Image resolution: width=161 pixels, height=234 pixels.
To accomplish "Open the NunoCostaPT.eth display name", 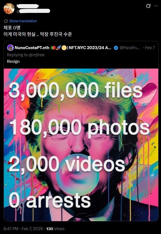I will [x=32, y=48].
